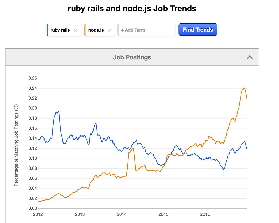Click Find Trends to refresh the chart

tap(198, 30)
